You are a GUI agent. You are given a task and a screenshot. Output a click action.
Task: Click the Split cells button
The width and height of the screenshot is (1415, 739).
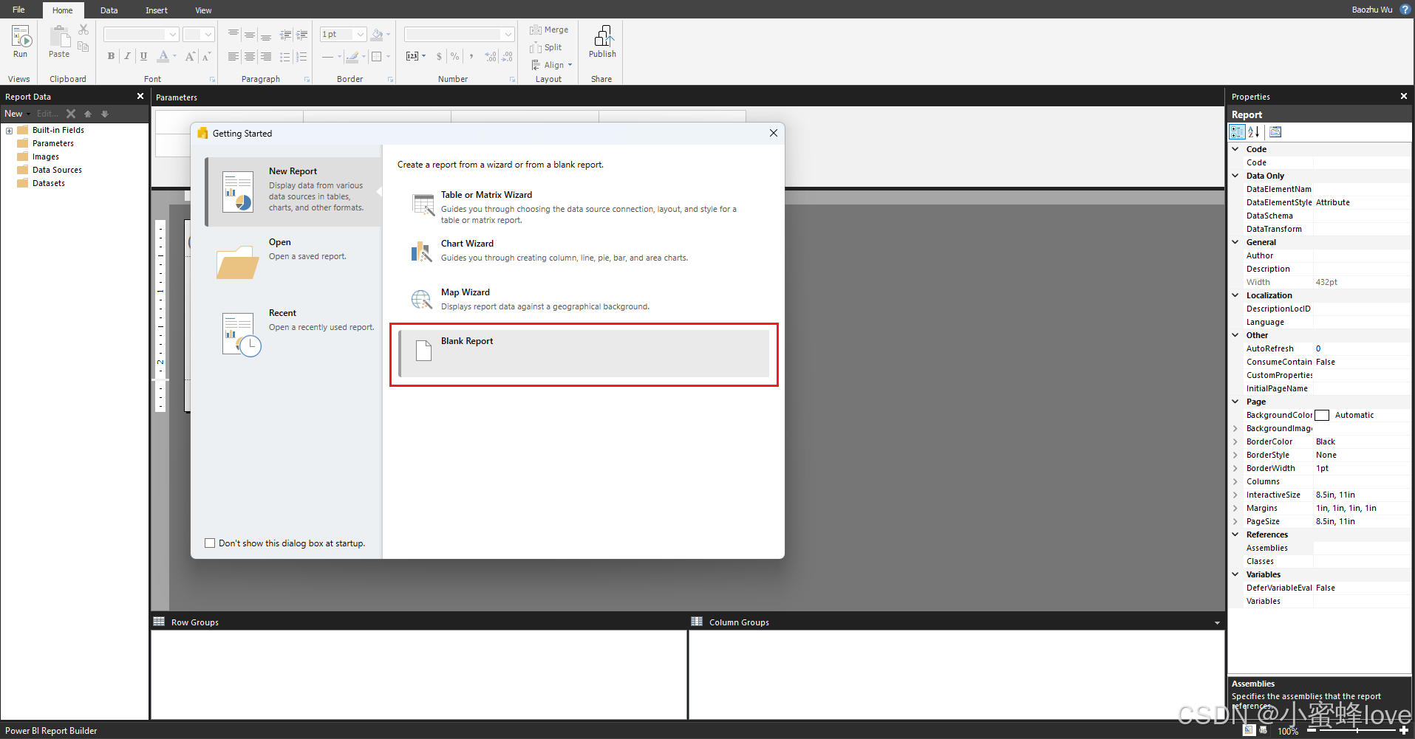point(546,47)
